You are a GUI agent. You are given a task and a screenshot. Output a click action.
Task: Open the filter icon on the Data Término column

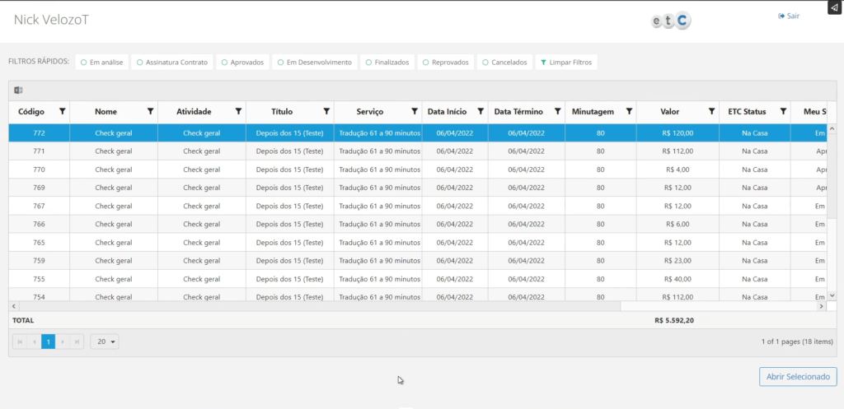(x=557, y=111)
